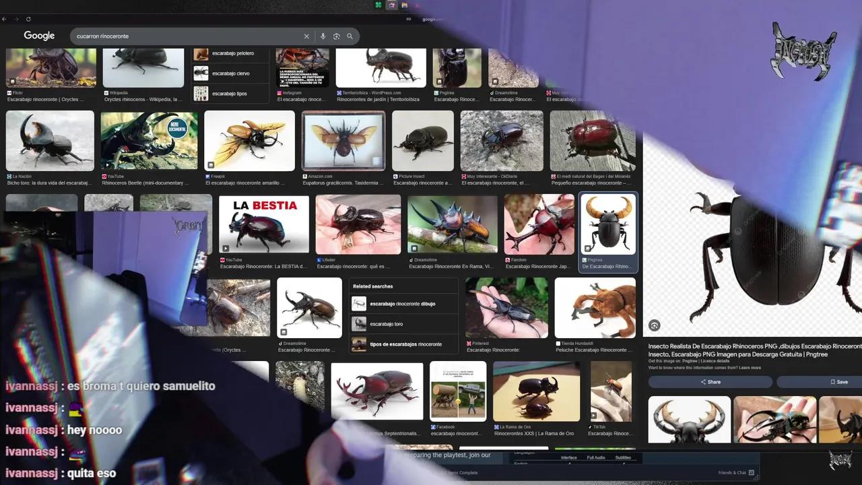Open the 'Learn more' link in preview panel
The height and width of the screenshot is (485, 862).
click(750, 368)
